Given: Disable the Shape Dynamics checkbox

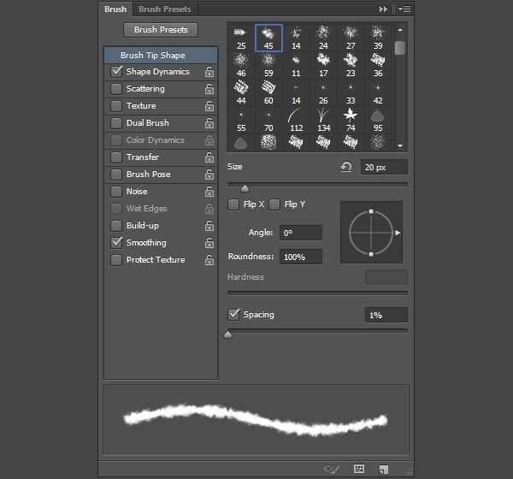Looking at the screenshot, I should tap(116, 72).
